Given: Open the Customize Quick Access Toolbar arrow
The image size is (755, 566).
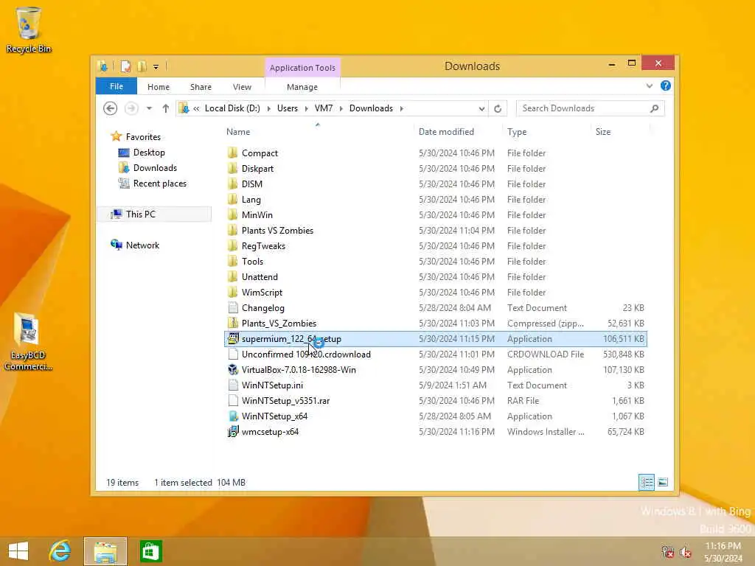Looking at the screenshot, I should tap(156, 67).
